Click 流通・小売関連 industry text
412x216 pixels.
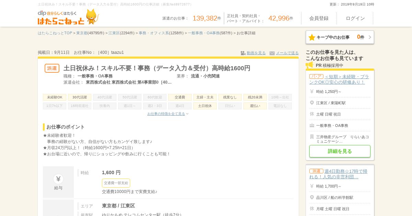(x=205, y=76)
